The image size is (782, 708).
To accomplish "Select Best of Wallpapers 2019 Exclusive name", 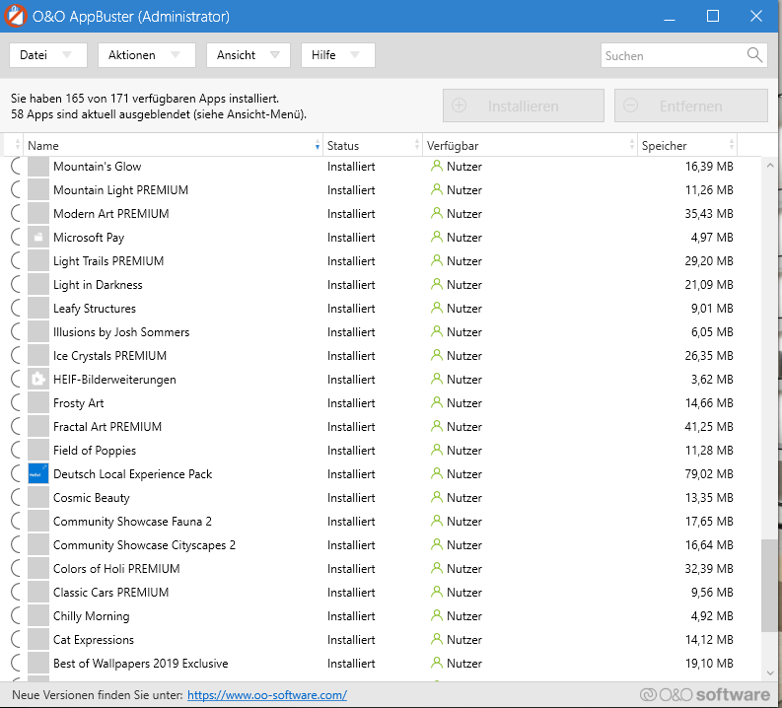I will point(141,664).
